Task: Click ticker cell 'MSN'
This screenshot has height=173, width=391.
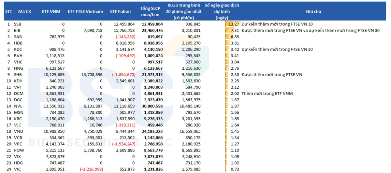Action: point(18,112)
